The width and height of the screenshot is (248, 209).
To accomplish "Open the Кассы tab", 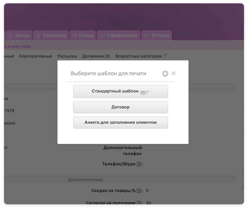I will coord(19,35).
